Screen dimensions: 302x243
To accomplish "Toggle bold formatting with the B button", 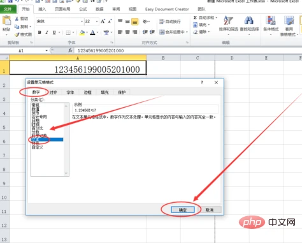I will [40, 33].
